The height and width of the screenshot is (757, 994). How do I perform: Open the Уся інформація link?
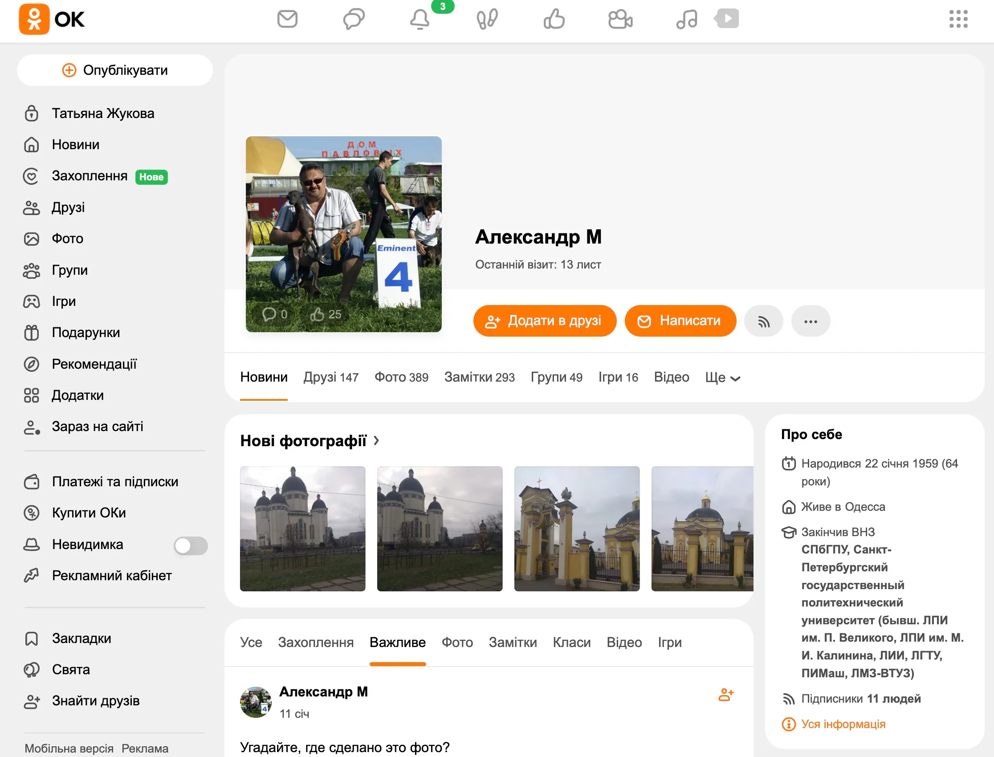click(x=843, y=724)
